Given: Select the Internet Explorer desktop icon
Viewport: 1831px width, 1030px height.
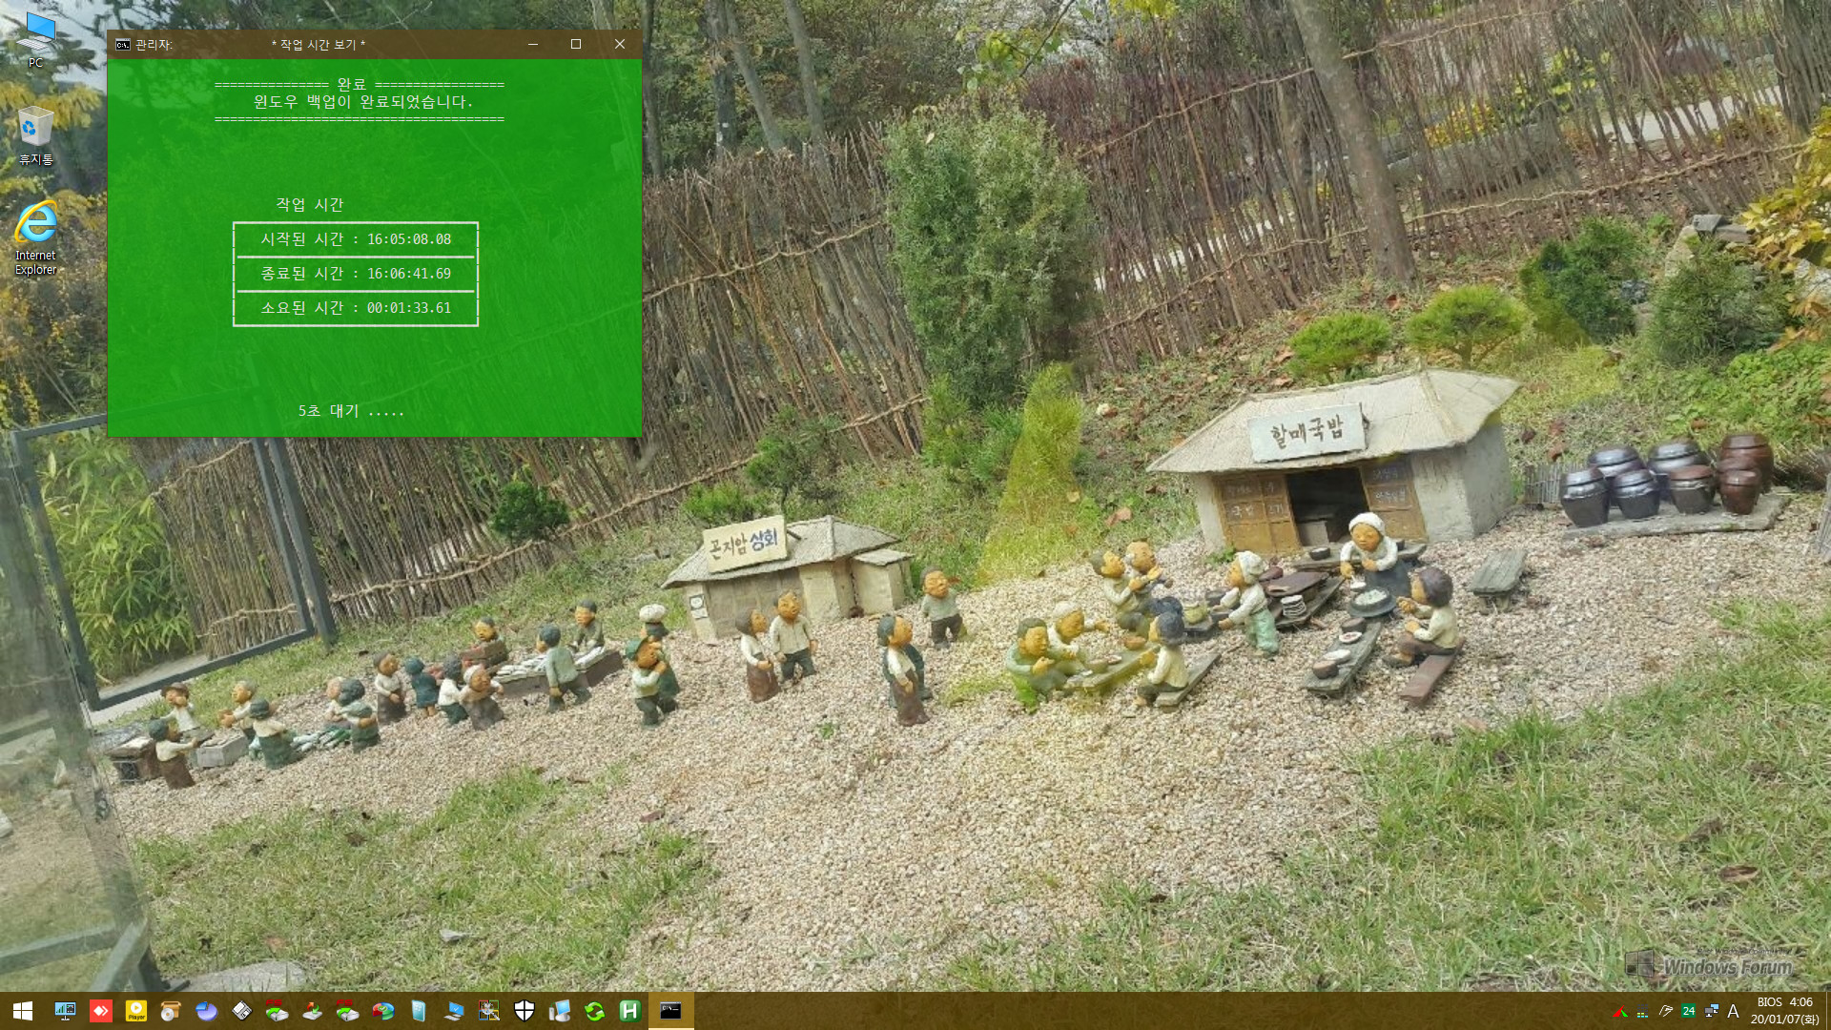Looking at the screenshot, I should pyautogui.click(x=36, y=238).
